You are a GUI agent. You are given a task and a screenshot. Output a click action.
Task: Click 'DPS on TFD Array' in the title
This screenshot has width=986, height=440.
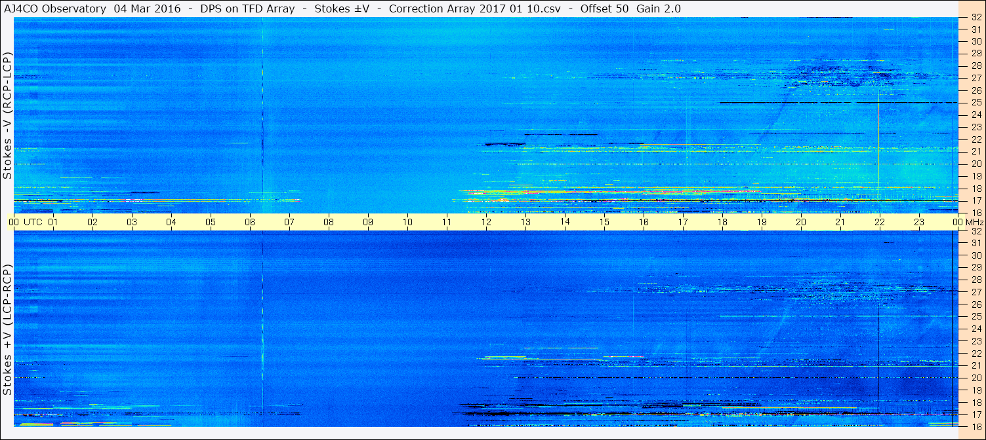[x=247, y=9]
